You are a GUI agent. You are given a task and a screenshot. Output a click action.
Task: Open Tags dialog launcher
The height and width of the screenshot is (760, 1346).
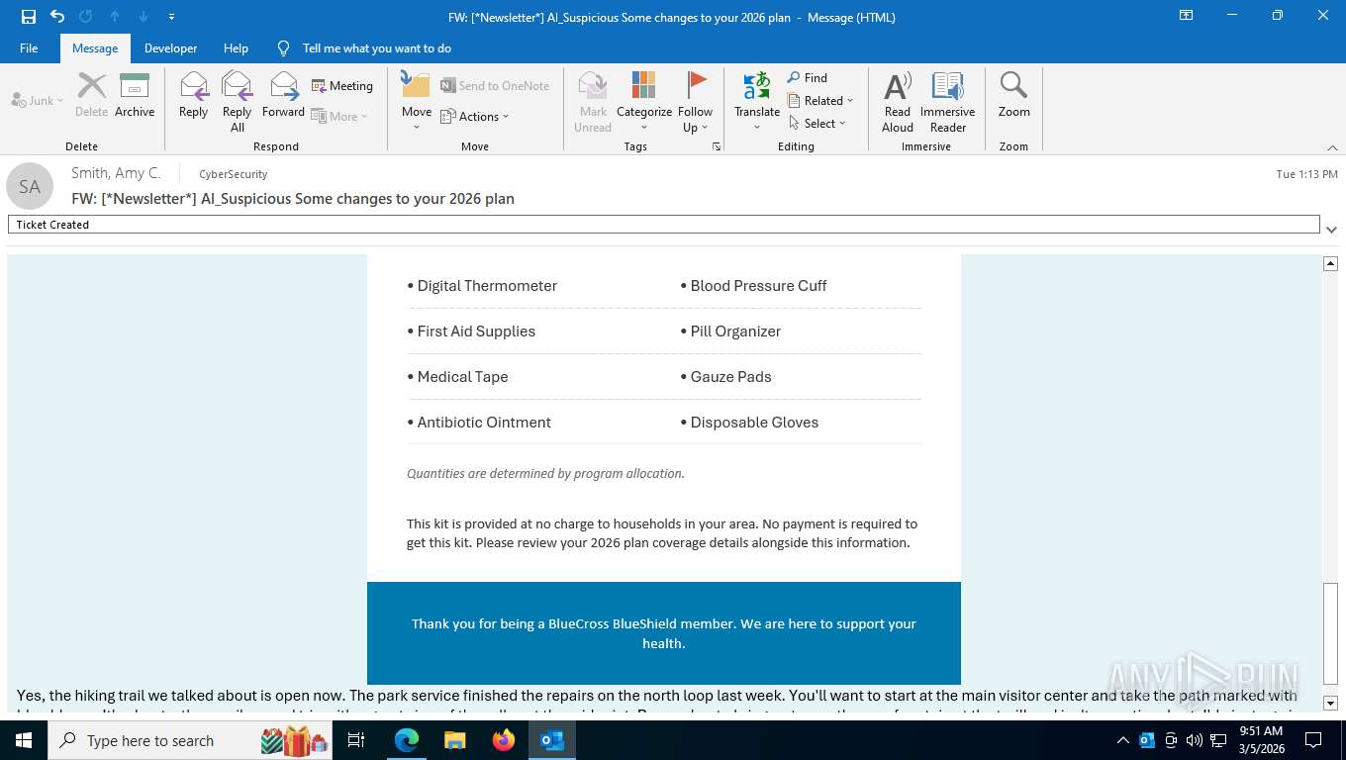pos(716,146)
